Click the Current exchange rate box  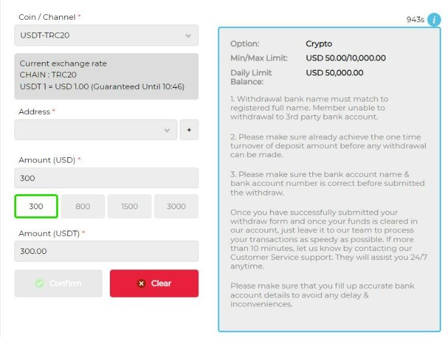(x=106, y=76)
